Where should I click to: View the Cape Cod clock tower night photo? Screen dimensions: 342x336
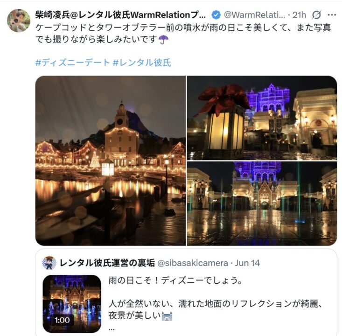tap(111, 161)
